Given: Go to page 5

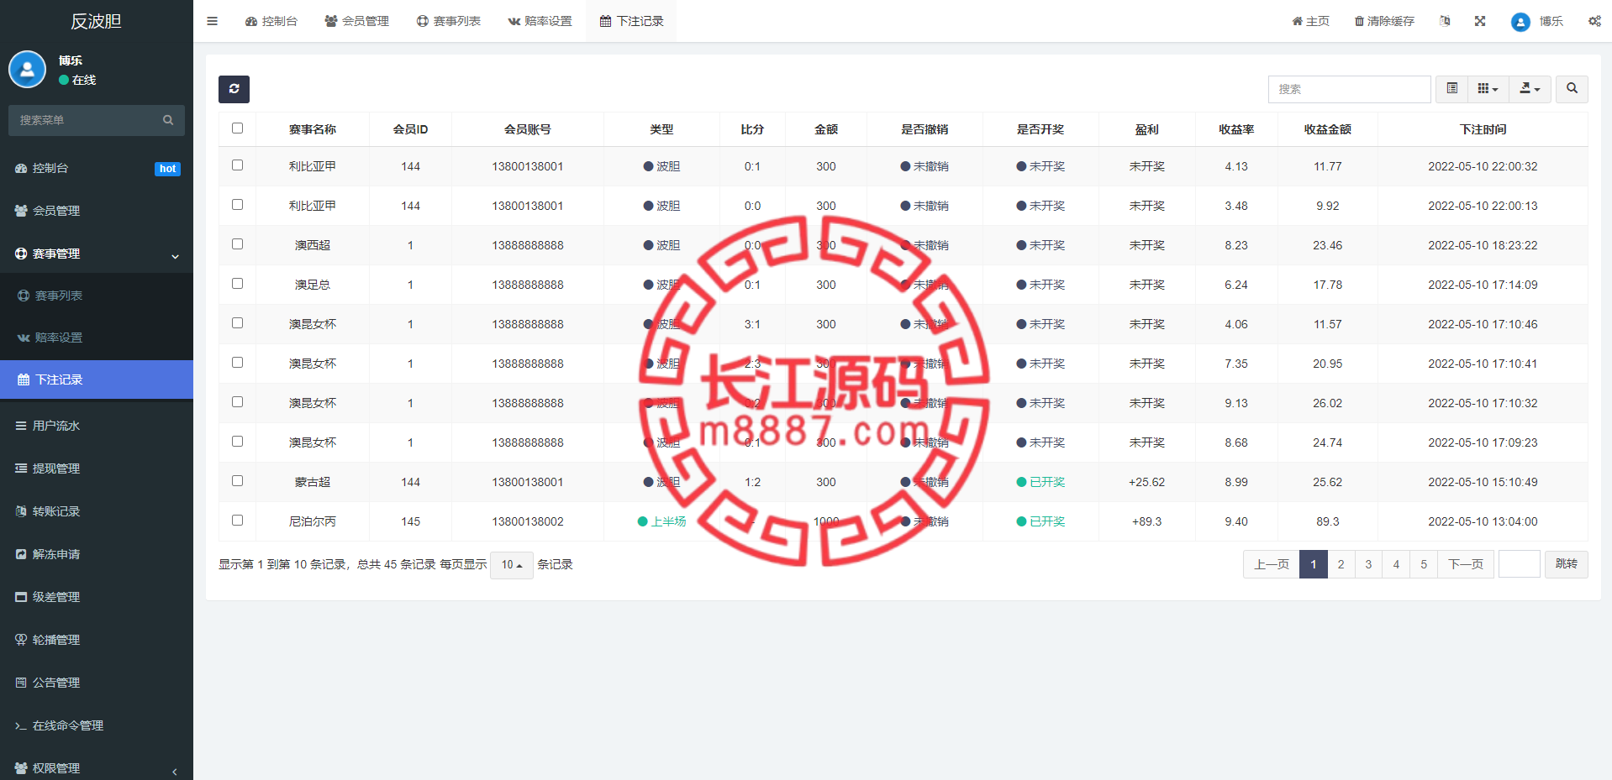Looking at the screenshot, I should point(1424,564).
